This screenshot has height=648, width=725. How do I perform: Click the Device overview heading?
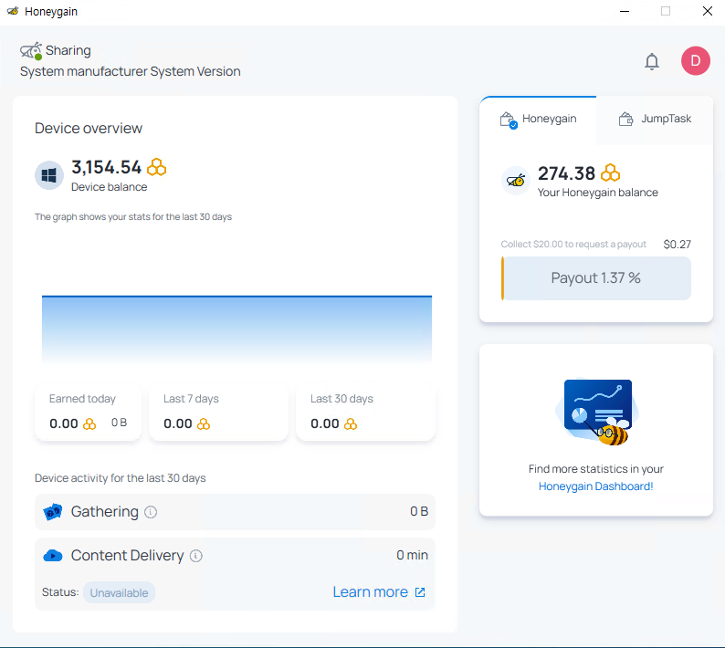pos(89,128)
